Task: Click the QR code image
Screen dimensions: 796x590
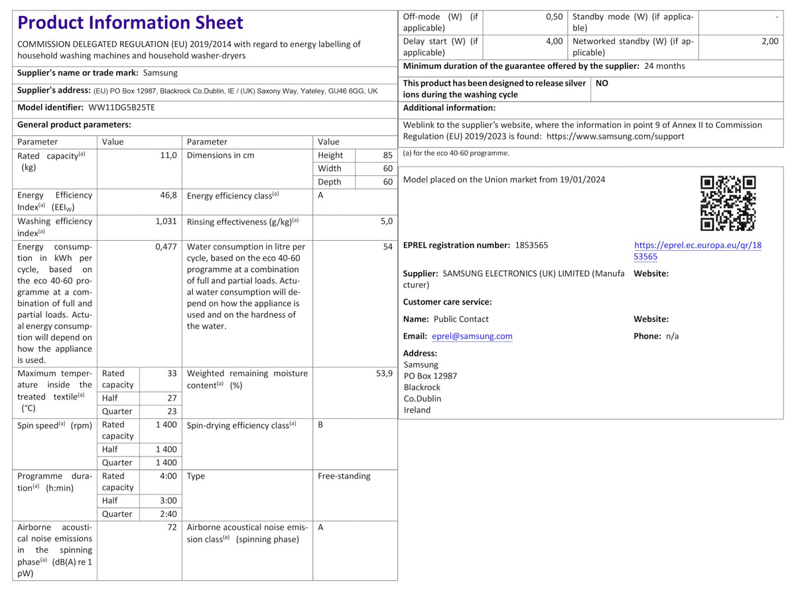Action: pyautogui.click(x=728, y=203)
